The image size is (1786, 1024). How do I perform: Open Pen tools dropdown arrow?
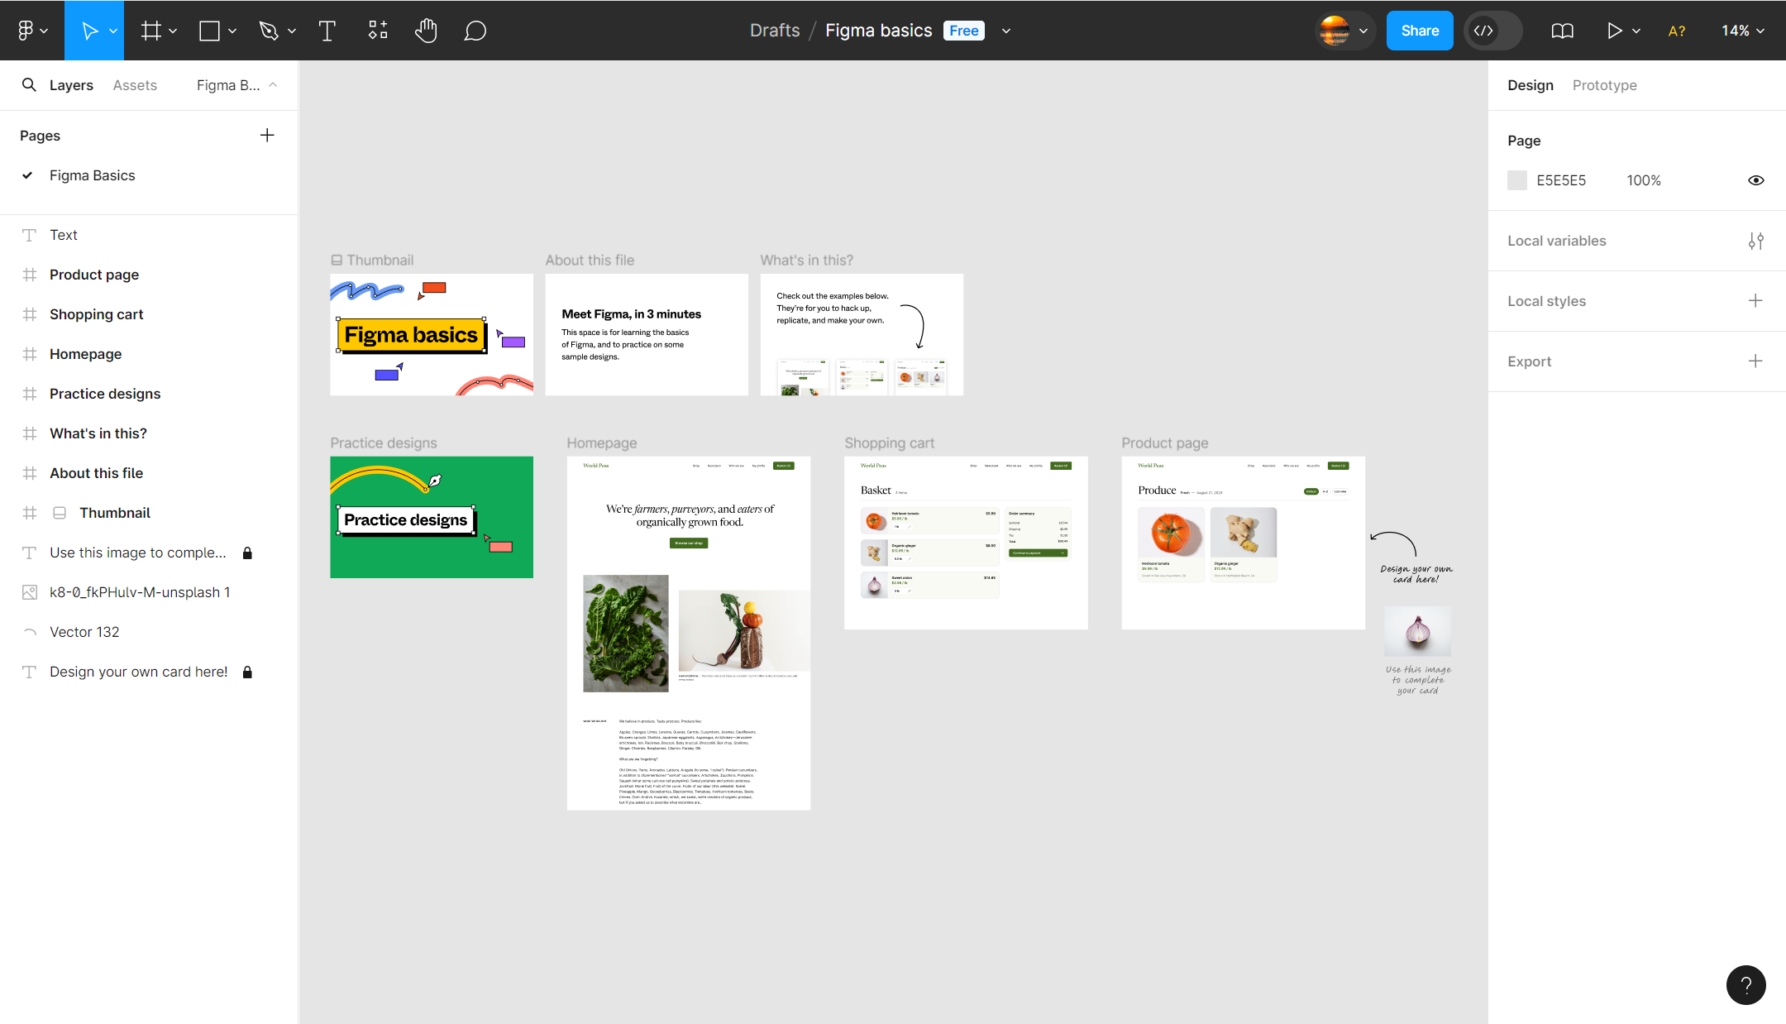[x=292, y=31]
